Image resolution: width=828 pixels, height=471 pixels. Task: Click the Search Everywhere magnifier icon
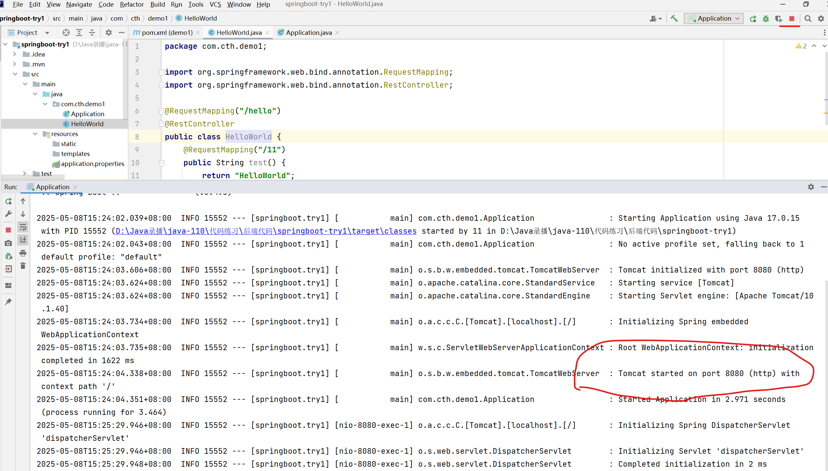click(x=808, y=19)
